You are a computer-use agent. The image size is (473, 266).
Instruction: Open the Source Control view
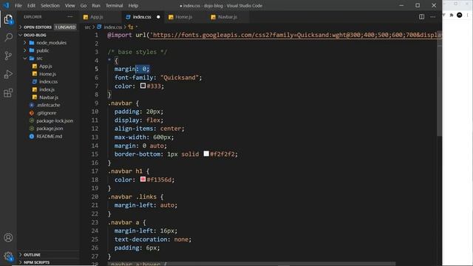click(x=8, y=56)
